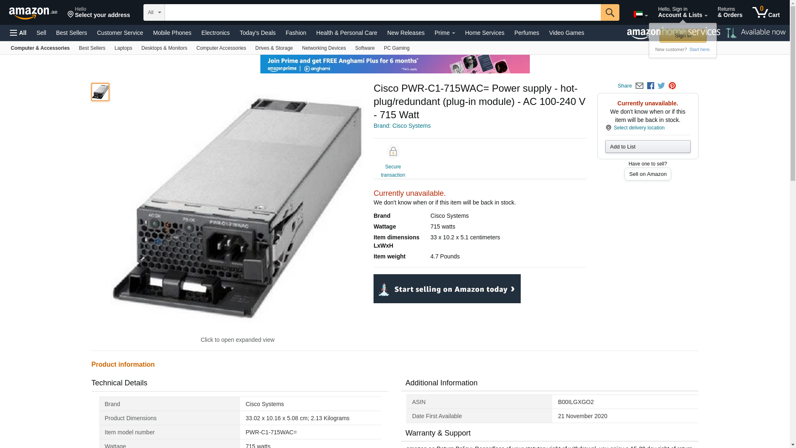Click the Add to List button
Viewport: 796px width, 448px height.
[x=647, y=147]
